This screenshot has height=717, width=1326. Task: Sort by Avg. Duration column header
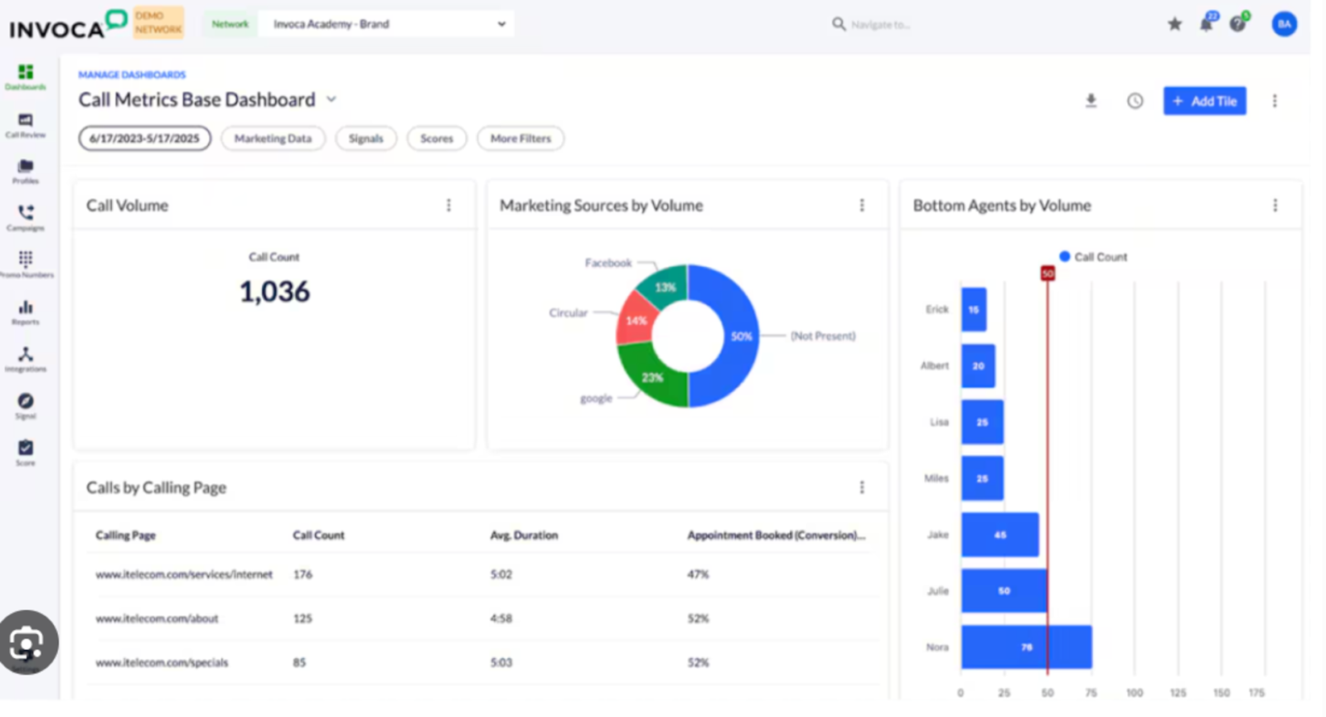click(524, 535)
